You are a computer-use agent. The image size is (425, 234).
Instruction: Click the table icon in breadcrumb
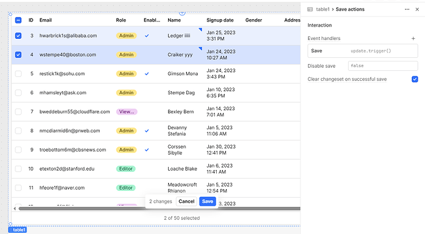(x=310, y=9)
